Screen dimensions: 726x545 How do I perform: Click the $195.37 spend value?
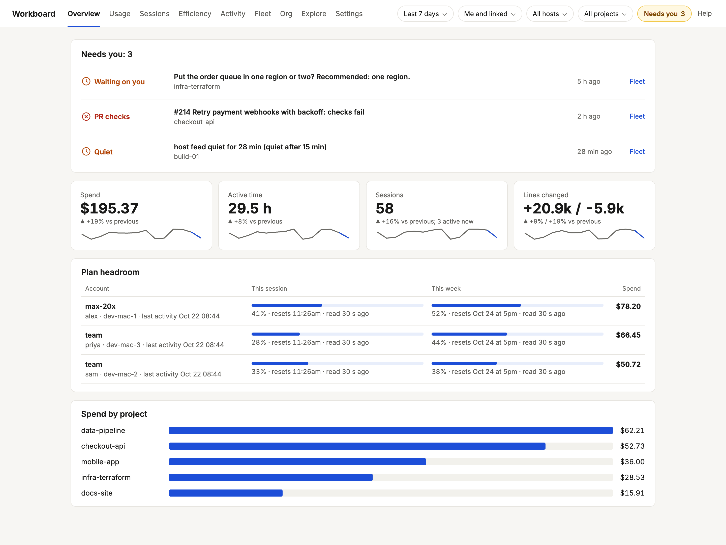109,208
